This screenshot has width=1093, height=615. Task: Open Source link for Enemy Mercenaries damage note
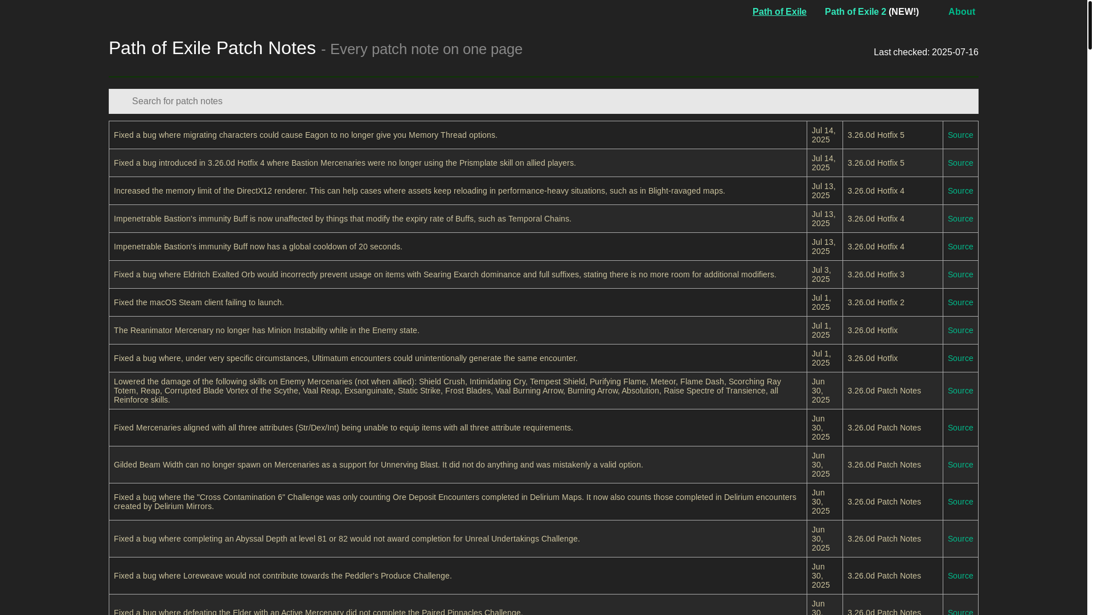960,391
